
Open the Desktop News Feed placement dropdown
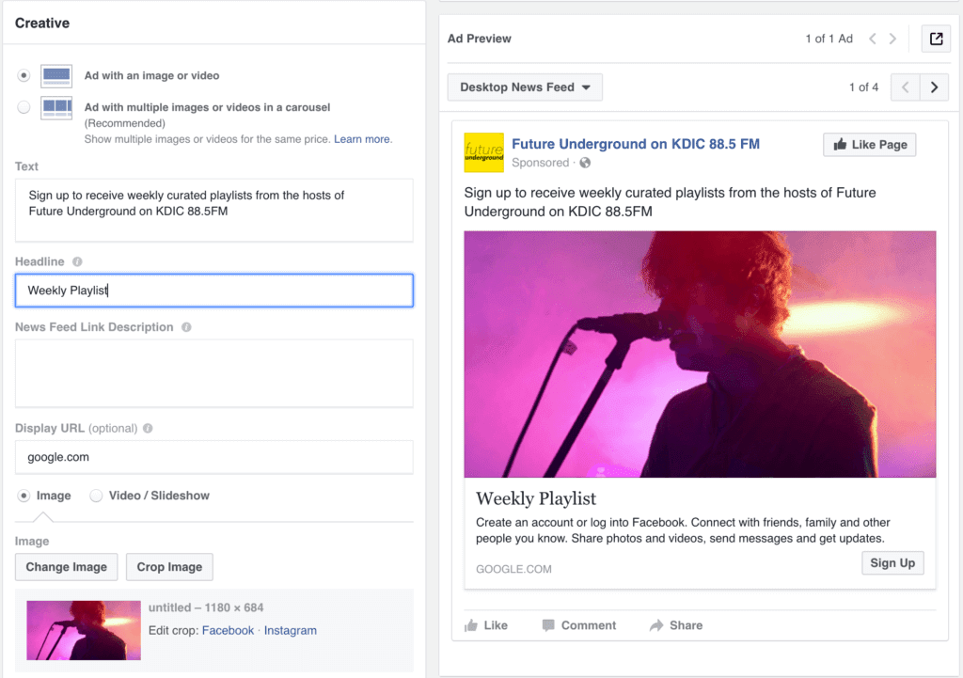(524, 87)
